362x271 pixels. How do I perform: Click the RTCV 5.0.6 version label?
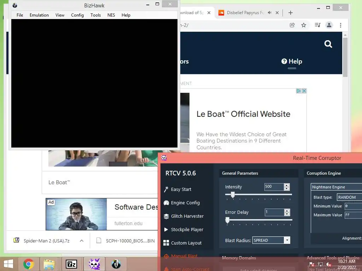[x=181, y=173]
